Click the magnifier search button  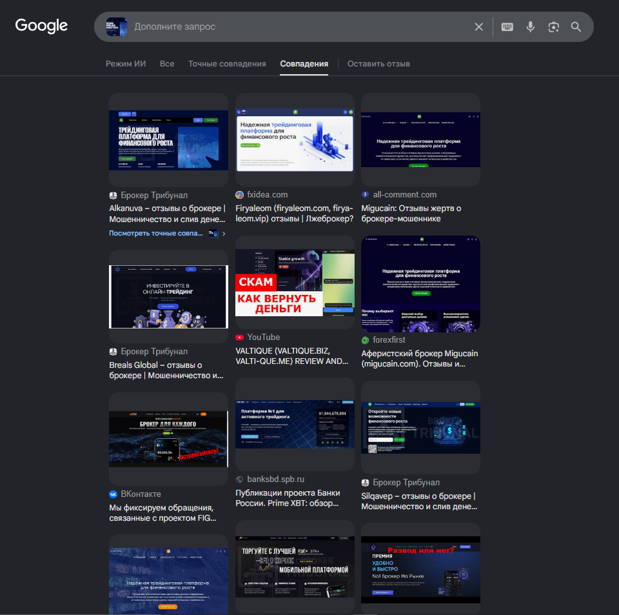pos(576,27)
